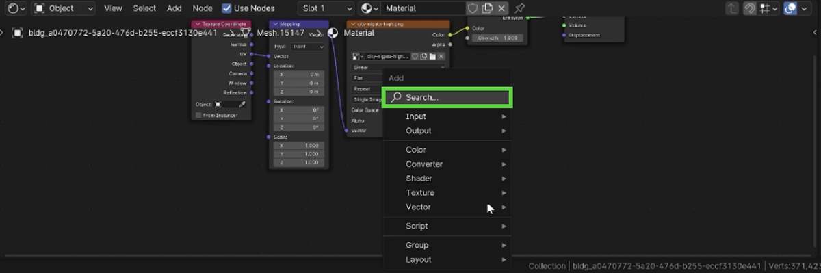Tick the From Instancer checkbox
The width and height of the screenshot is (821, 273).
pyautogui.click(x=198, y=115)
